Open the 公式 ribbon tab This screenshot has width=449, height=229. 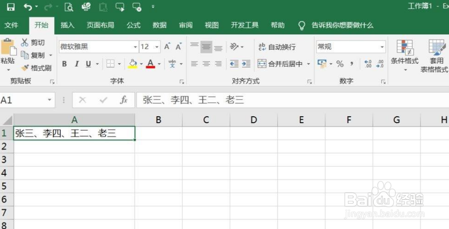pos(134,25)
